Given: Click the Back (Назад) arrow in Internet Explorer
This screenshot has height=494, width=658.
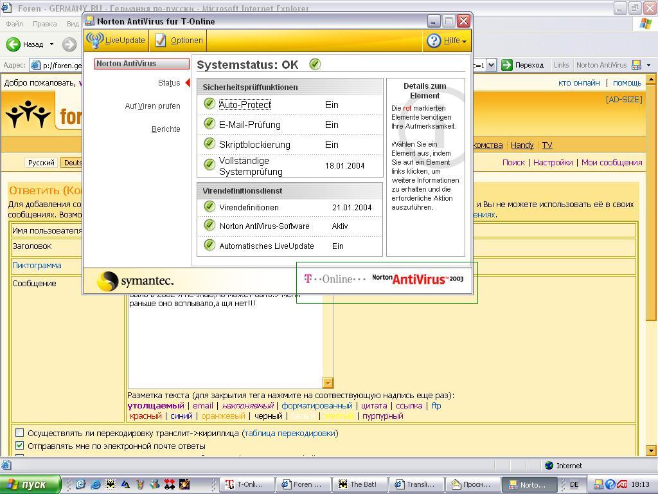Looking at the screenshot, I should tap(13, 44).
